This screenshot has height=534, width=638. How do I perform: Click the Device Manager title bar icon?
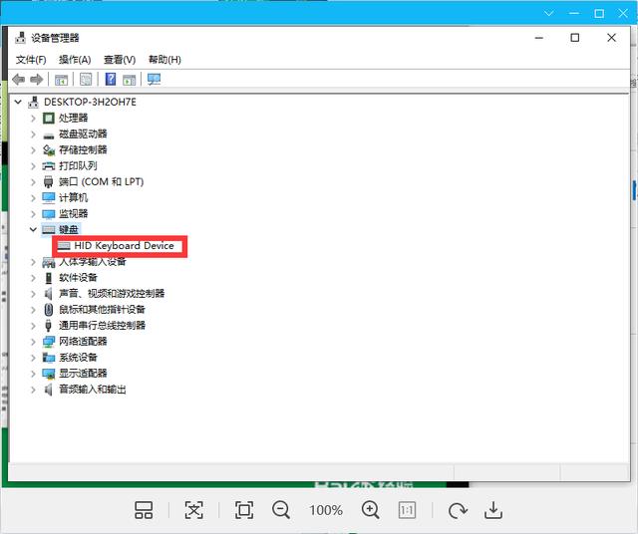(20, 38)
